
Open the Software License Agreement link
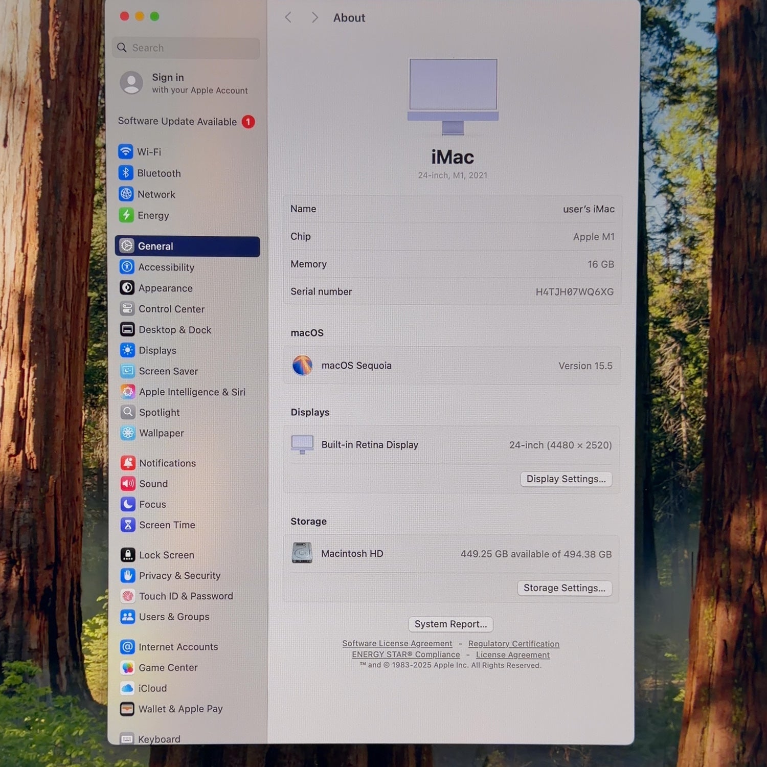point(397,644)
